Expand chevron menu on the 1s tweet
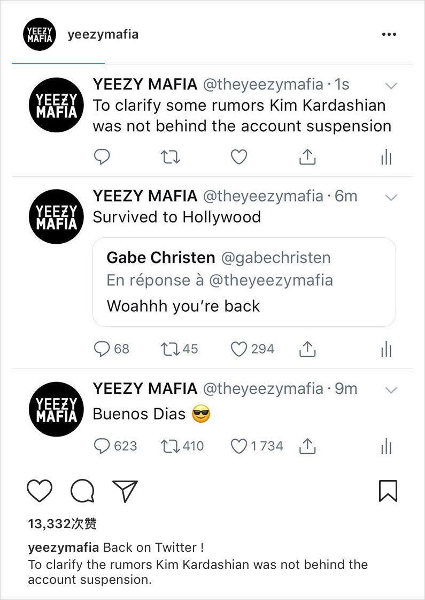 click(391, 86)
